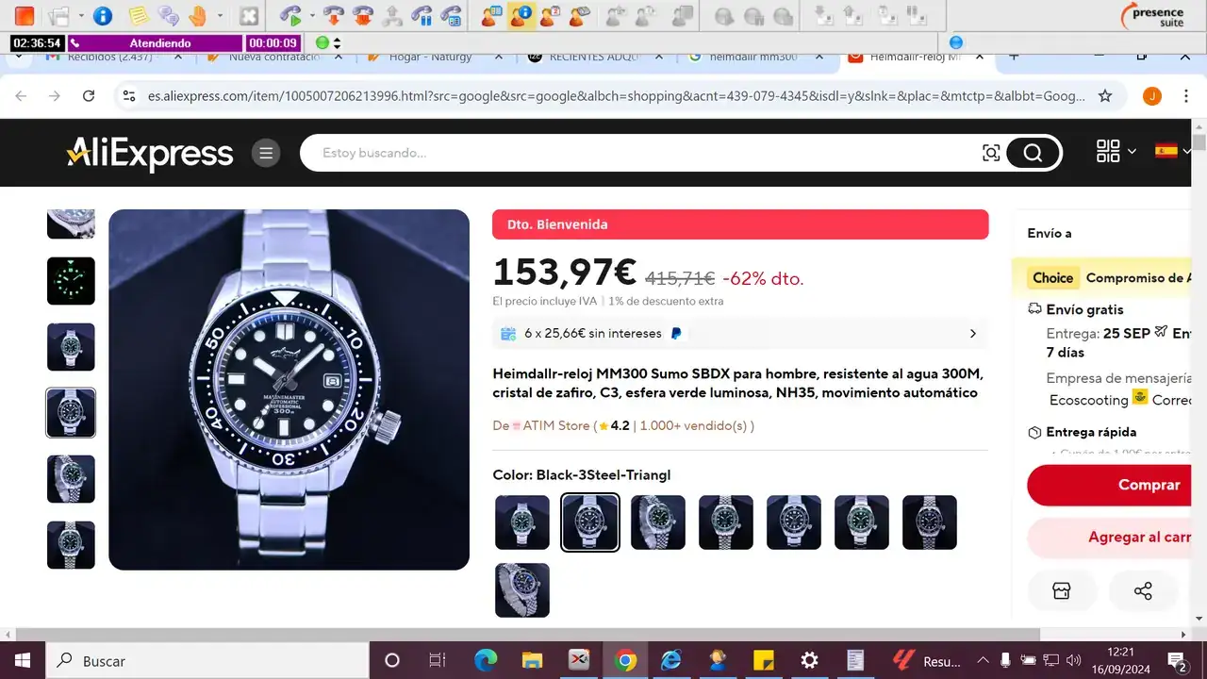Click the orange raised hand icon
This screenshot has width=1207, height=679.
(x=198, y=16)
